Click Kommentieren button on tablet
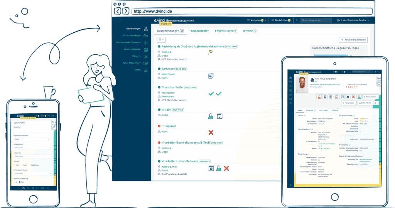The width and height of the screenshot is (395, 208). 365,103
